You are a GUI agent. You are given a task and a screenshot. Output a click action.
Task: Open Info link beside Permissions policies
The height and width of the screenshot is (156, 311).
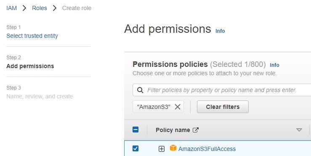click(274, 65)
